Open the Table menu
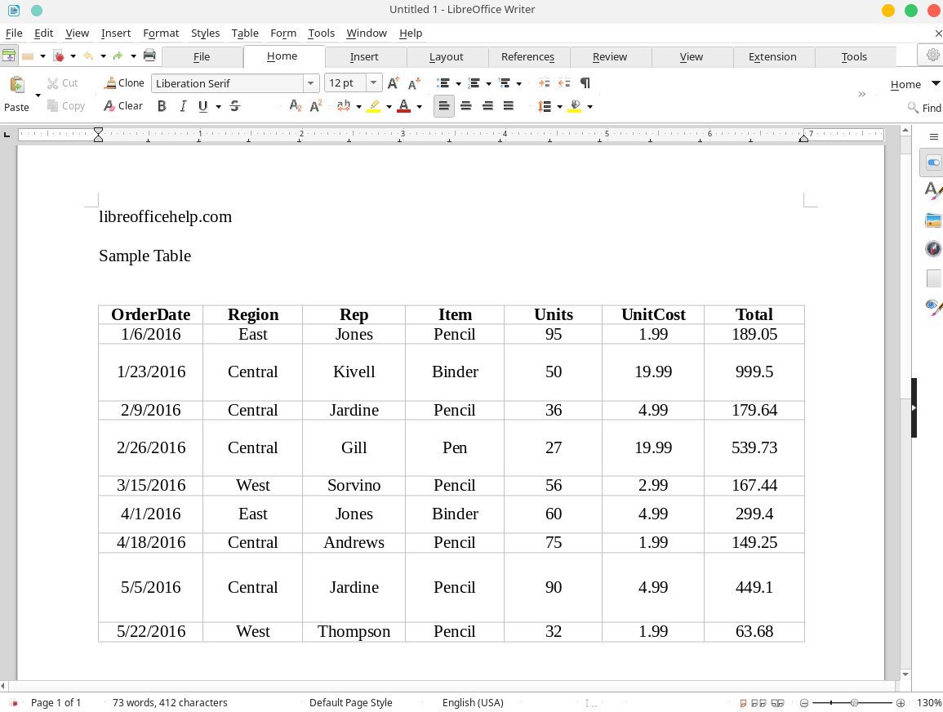Screen dimensions: 943x712 tap(245, 33)
